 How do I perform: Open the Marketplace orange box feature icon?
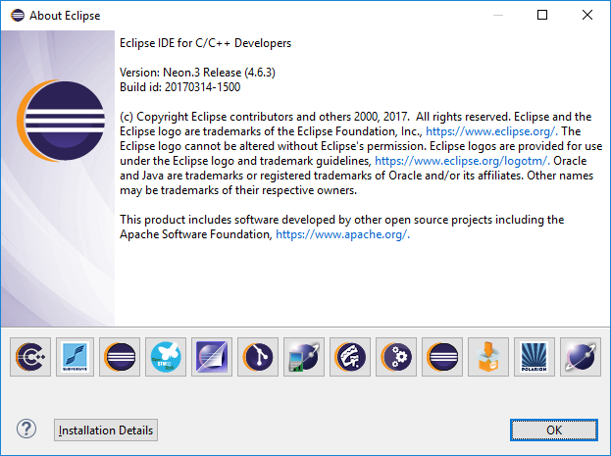click(487, 357)
